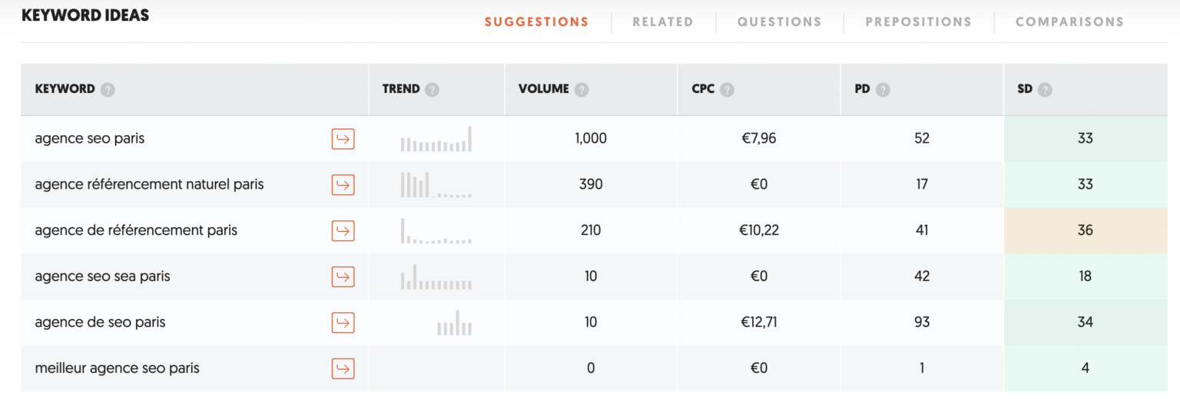Open the Questions tab
This screenshot has width=1180, height=399.
[x=779, y=22]
